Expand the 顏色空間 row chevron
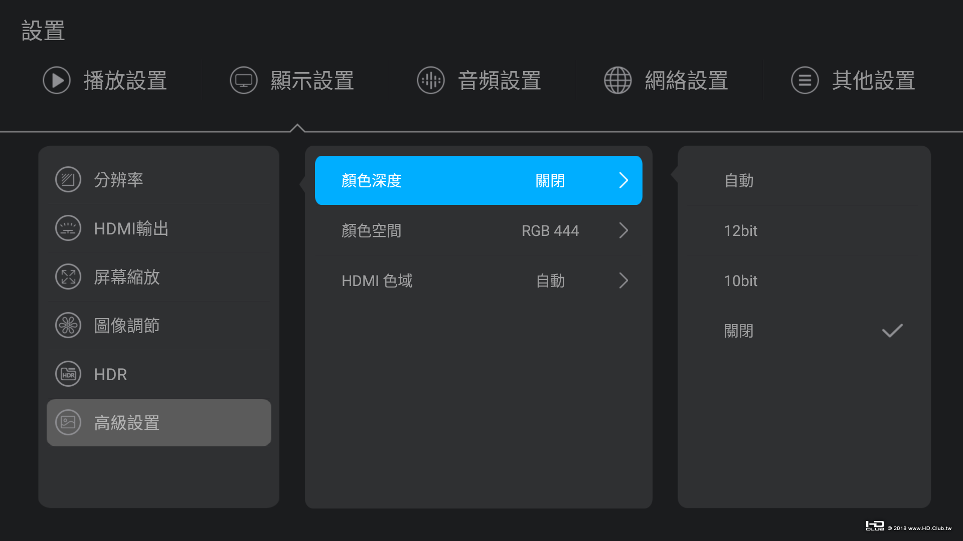Viewport: 963px width, 541px height. click(623, 230)
